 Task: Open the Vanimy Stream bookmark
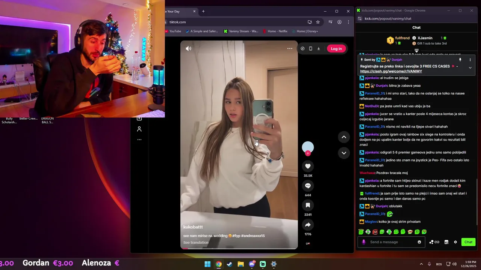tap(241, 31)
